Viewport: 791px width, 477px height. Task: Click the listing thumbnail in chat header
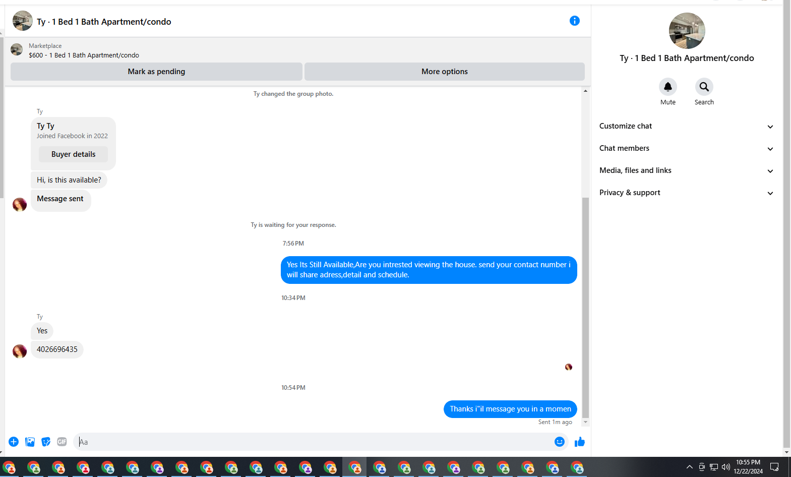23,21
